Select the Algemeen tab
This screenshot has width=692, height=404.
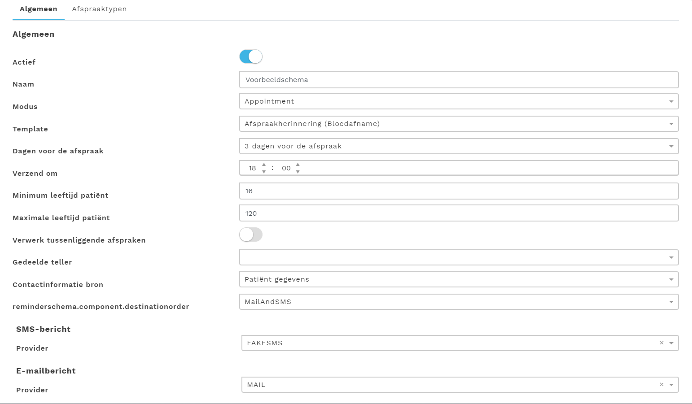tap(39, 9)
